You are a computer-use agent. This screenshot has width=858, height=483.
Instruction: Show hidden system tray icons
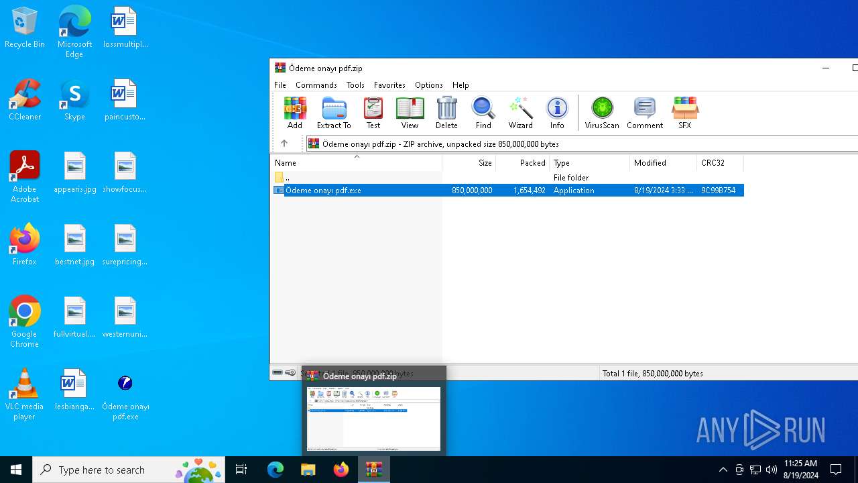tap(723, 470)
